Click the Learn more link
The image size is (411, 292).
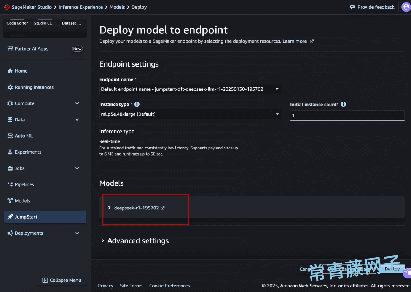click(294, 41)
